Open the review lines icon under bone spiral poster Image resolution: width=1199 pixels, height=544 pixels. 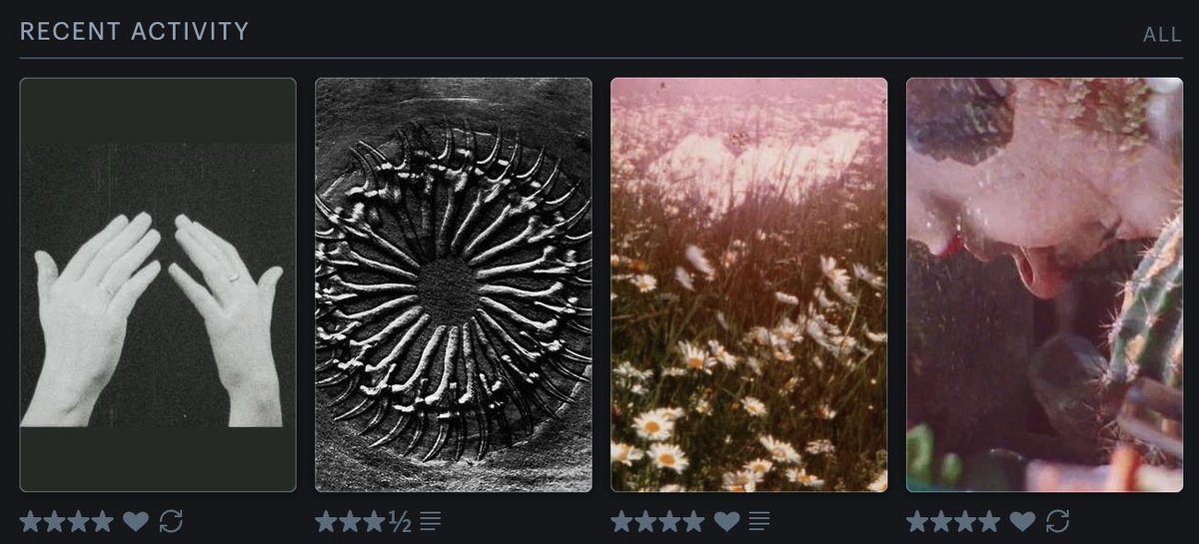pos(431,521)
